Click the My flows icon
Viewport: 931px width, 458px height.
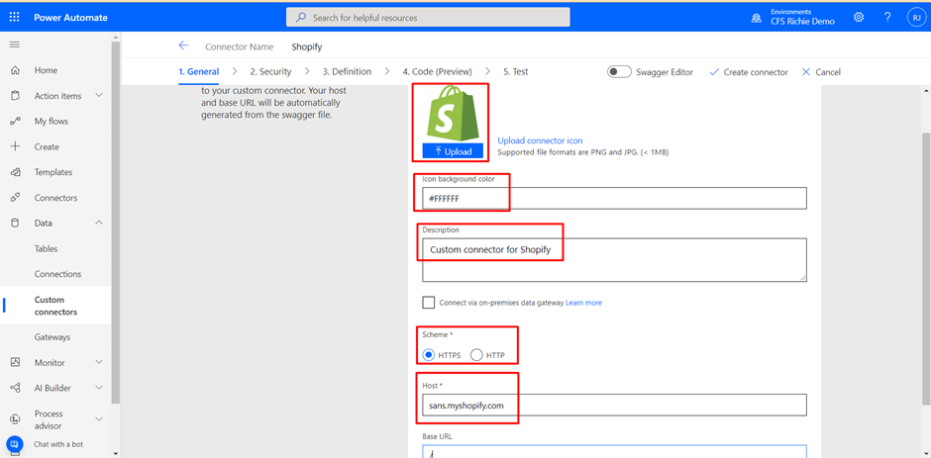[x=16, y=121]
